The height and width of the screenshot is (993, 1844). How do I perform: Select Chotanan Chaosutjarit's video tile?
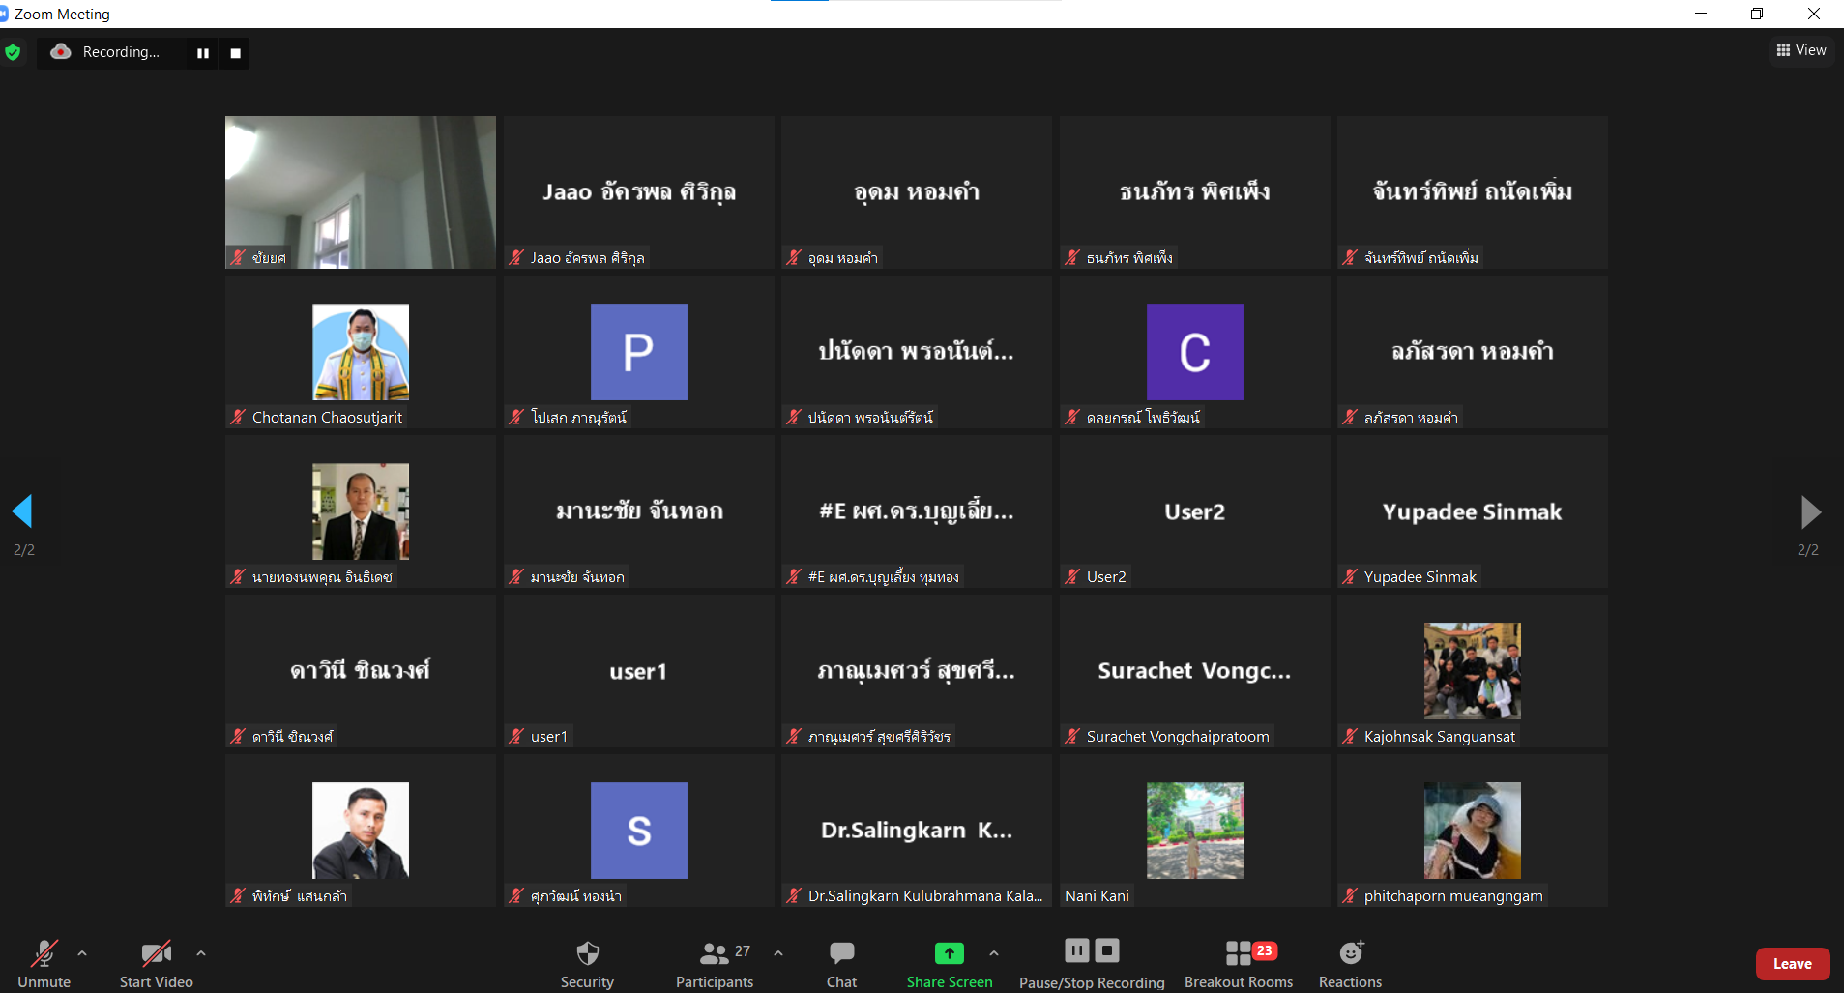(361, 352)
